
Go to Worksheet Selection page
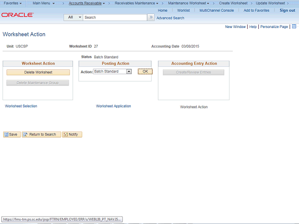click(x=21, y=106)
